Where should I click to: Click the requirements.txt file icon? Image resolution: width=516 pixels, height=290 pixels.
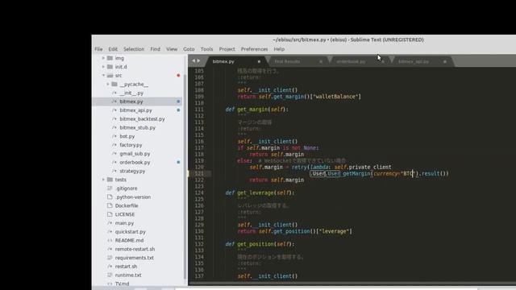click(x=110, y=258)
